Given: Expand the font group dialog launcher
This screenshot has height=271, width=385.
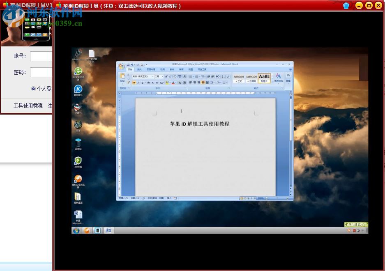Looking at the screenshot, I should click(x=186, y=88).
